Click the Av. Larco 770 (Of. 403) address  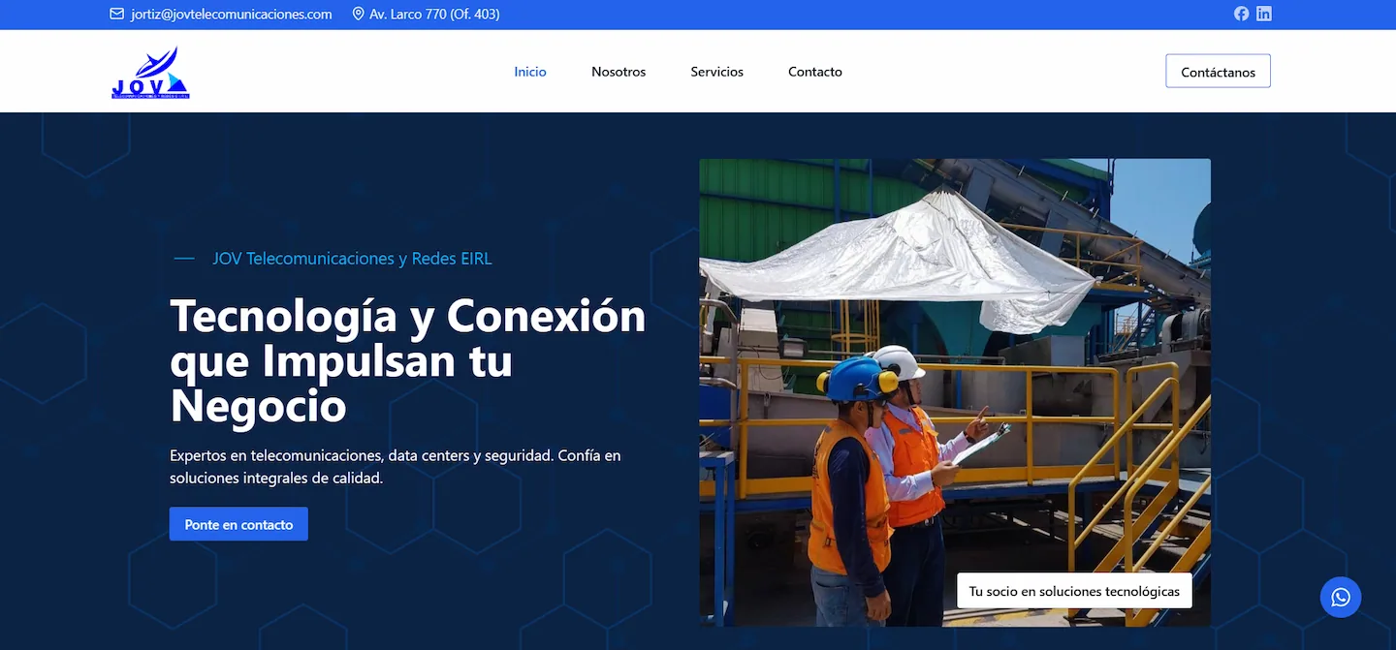(434, 15)
